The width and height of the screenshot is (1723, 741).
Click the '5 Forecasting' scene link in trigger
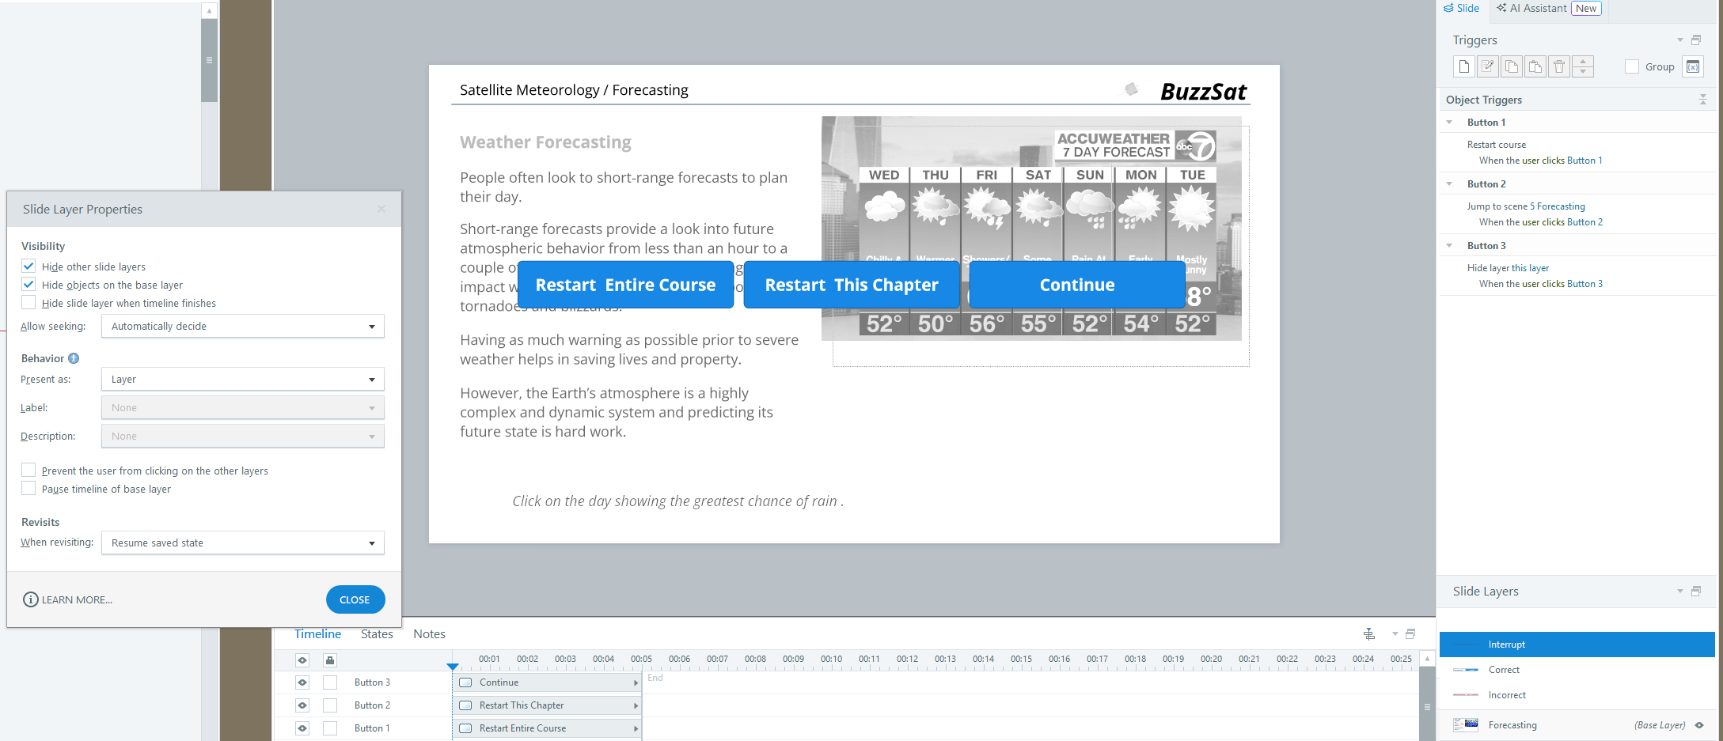click(x=1558, y=206)
